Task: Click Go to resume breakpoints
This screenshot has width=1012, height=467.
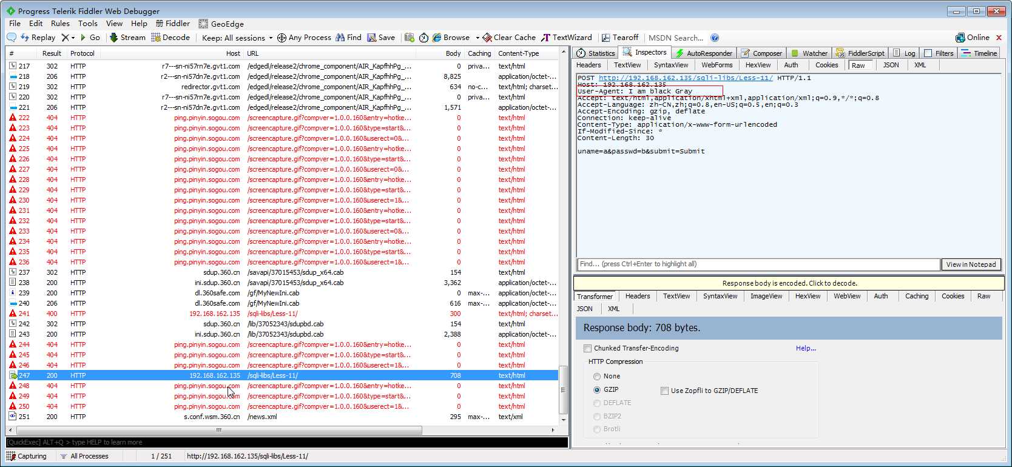Action: (x=90, y=38)
